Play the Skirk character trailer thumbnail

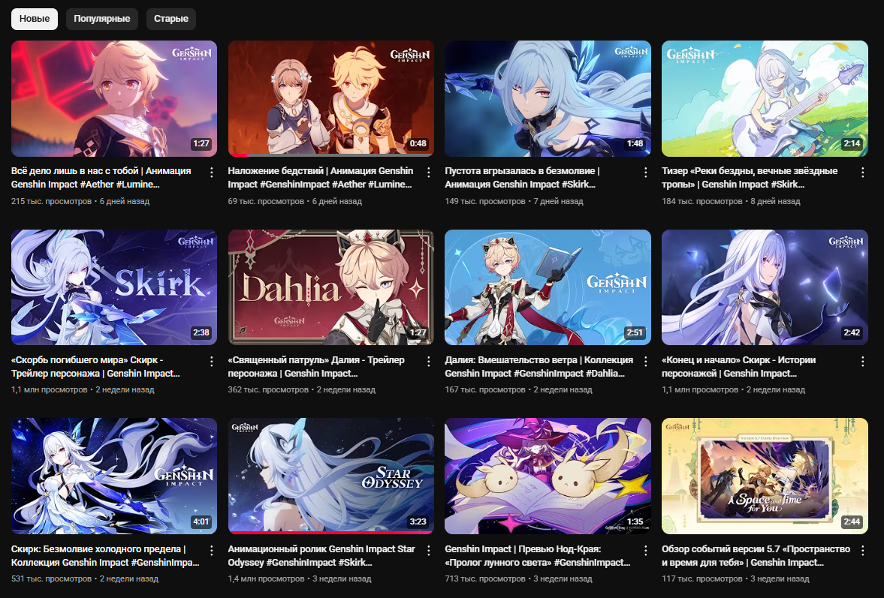click(114, 287)
